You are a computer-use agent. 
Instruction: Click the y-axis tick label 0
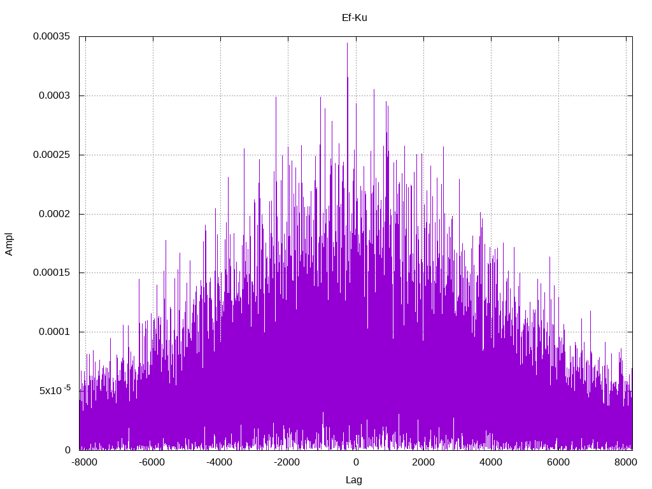coord(67,450)
